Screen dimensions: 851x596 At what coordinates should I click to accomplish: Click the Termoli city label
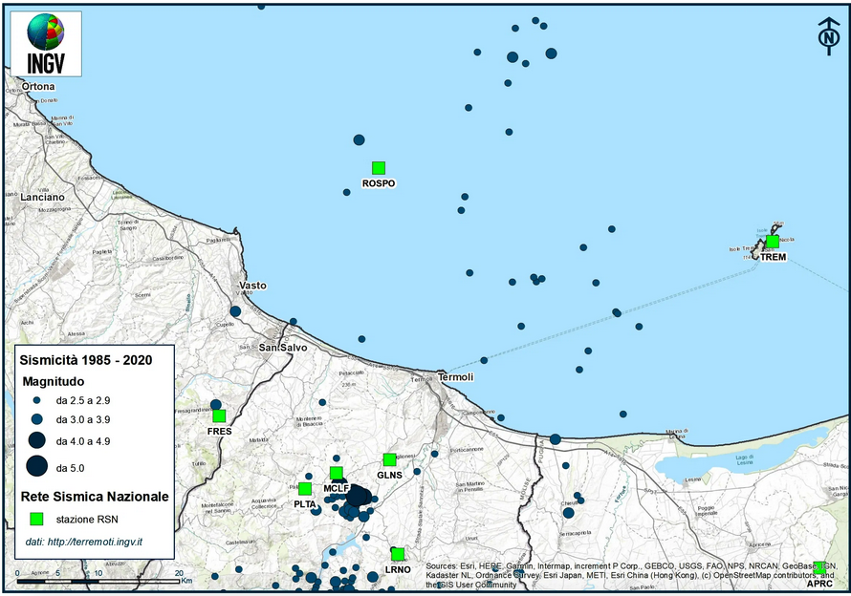click(x=455, y=377)
